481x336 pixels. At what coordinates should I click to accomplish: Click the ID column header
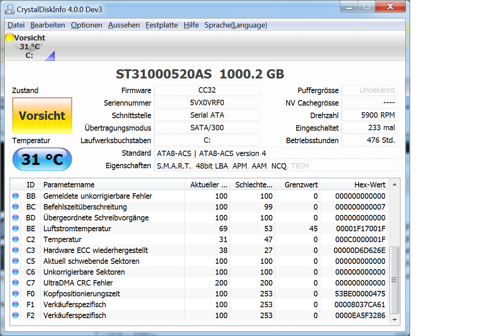(30, 184)
